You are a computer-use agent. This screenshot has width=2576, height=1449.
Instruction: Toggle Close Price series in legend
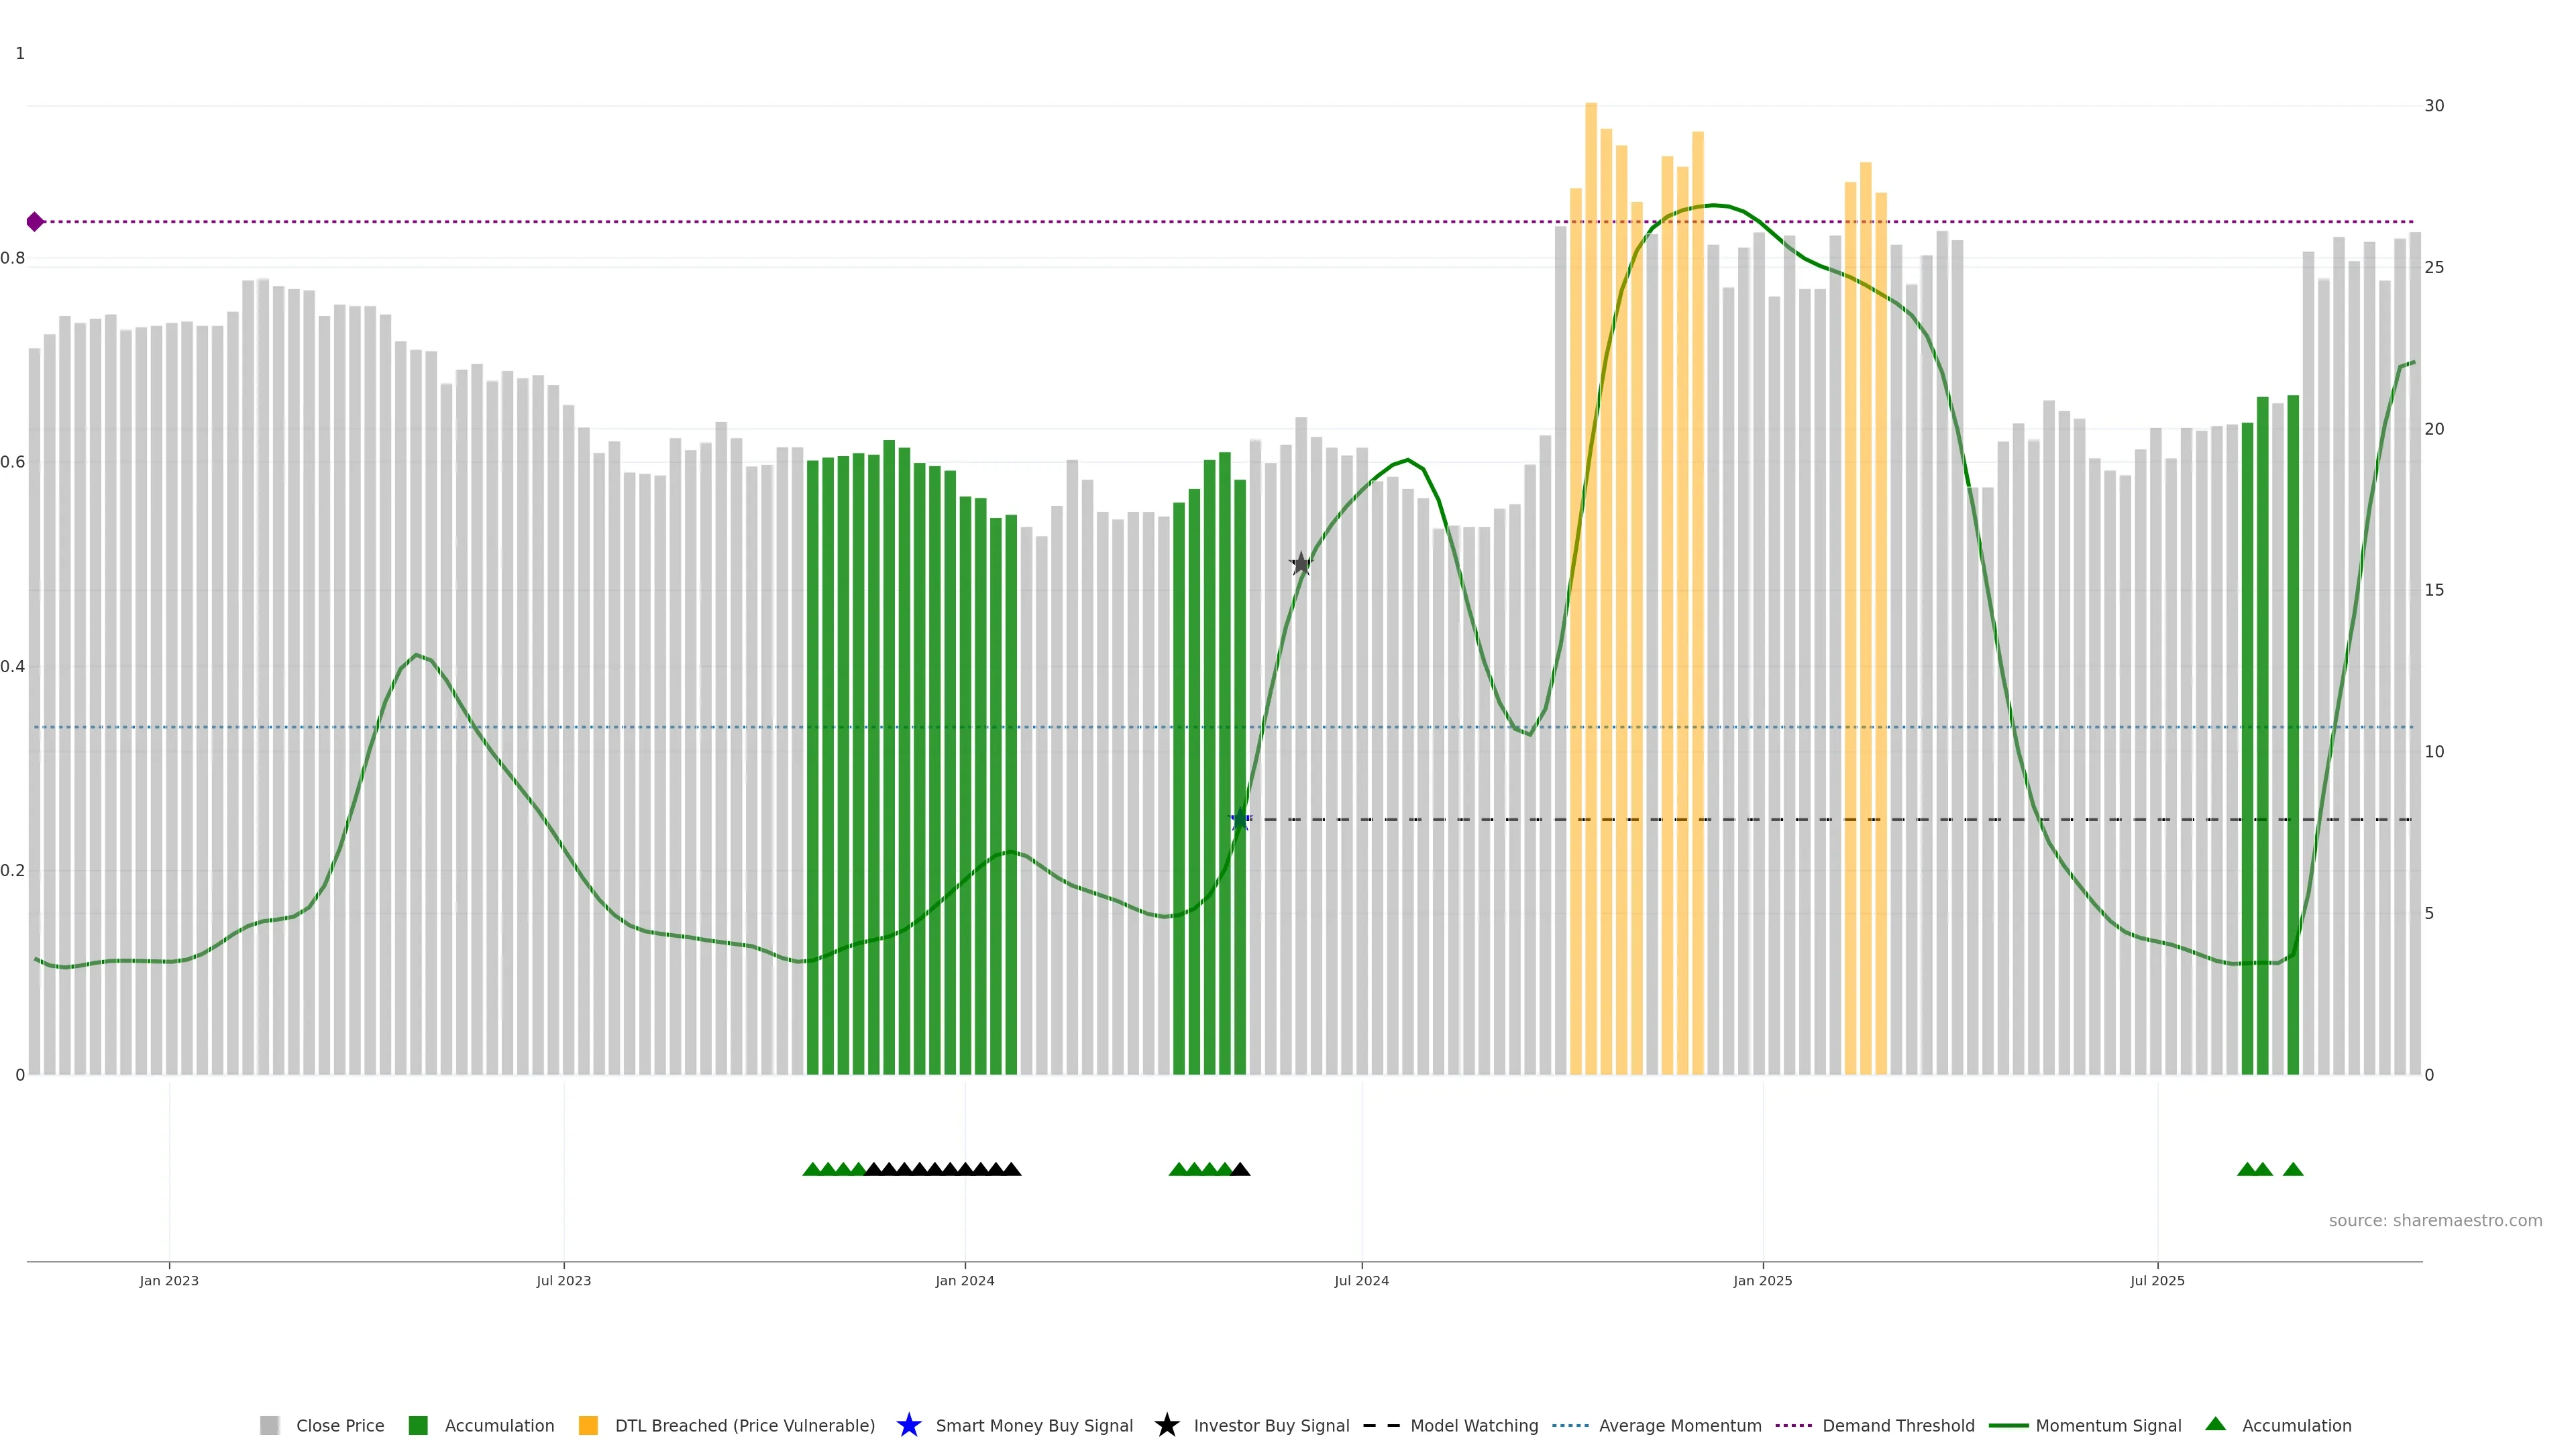pyautogui.click(x=339, y=1425)
